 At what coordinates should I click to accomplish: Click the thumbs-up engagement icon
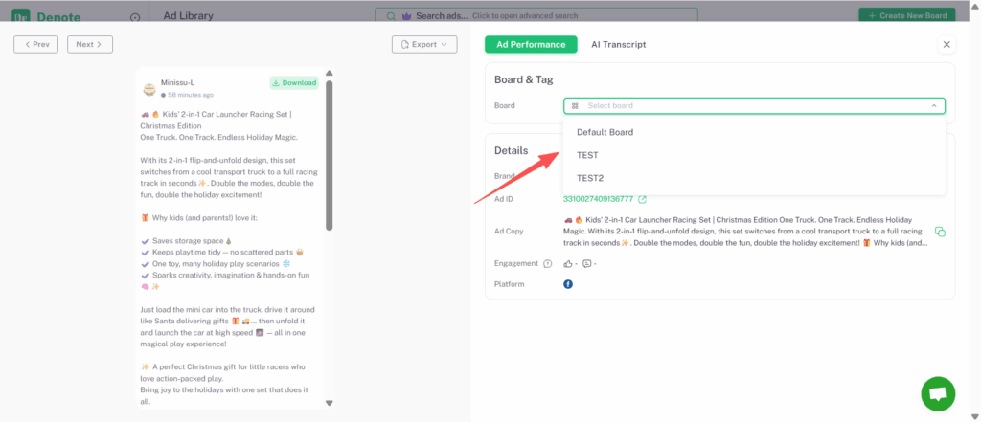point(568,264)
